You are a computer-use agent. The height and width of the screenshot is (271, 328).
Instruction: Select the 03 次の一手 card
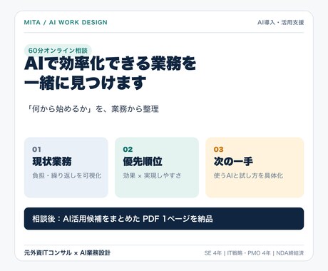pyautogui.click(x=255, y=168)
